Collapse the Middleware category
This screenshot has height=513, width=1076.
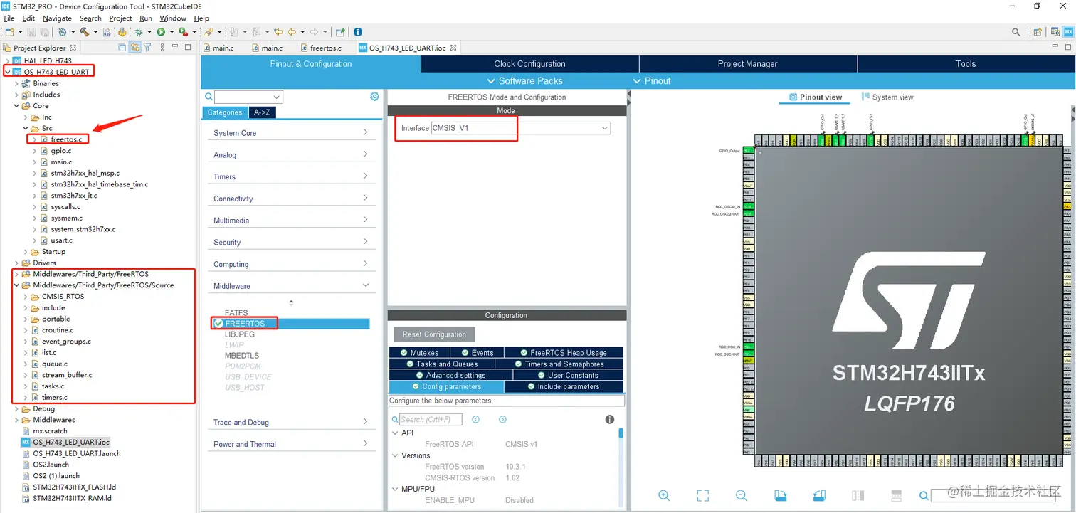tap(290, 286)
